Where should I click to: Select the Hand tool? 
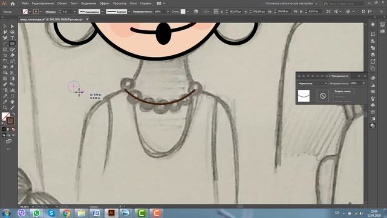coord(12,102)
